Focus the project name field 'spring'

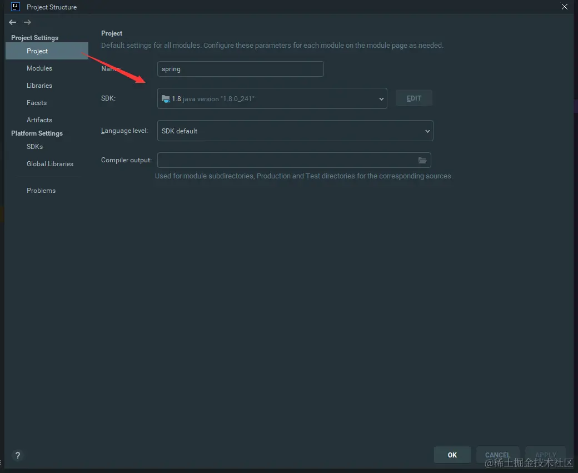(x=240, y=69)
